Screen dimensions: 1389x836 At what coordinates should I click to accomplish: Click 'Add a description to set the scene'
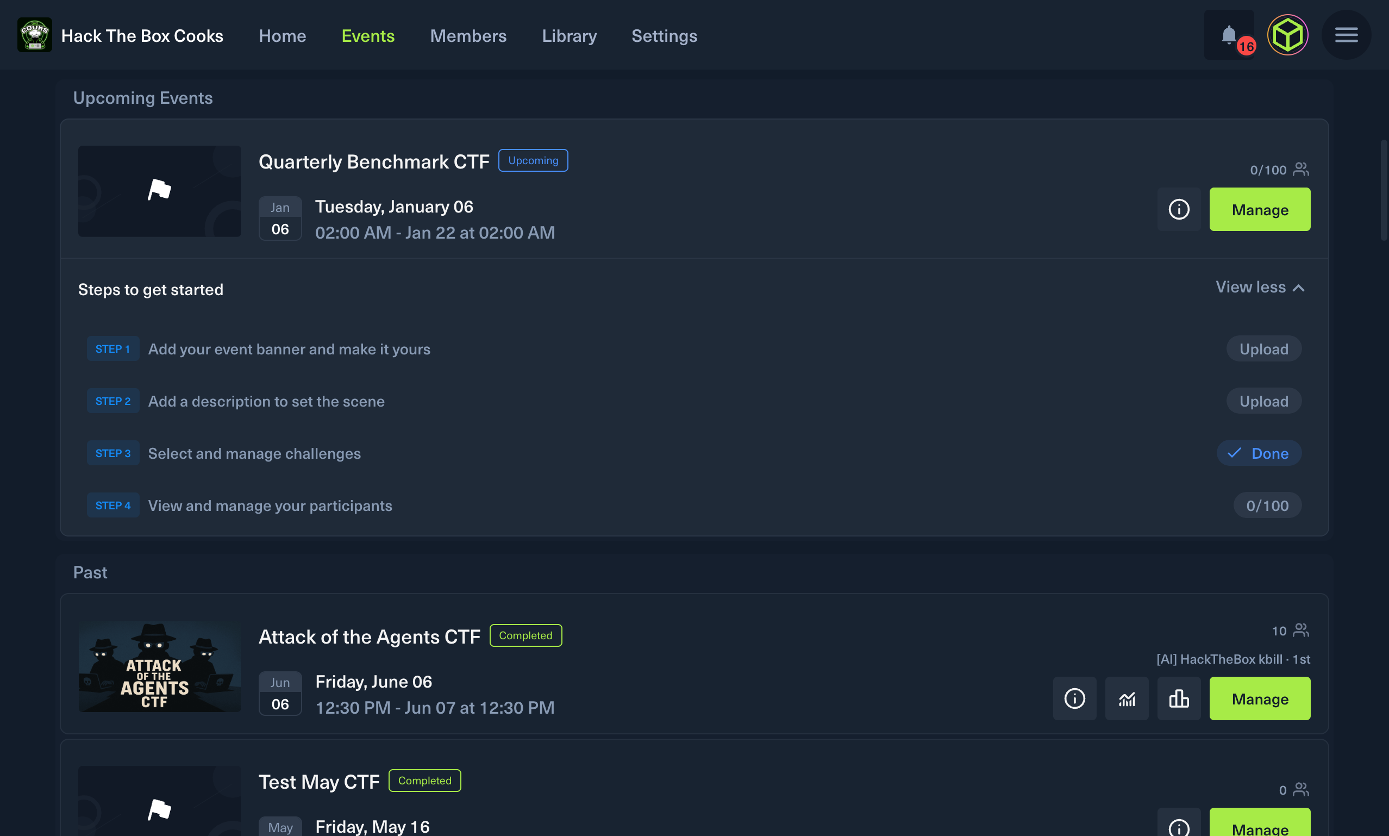pyautogui.click(x=266, y=402)
